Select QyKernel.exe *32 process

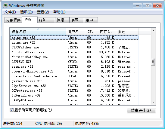pyautogui.click(x=74, y=95)
